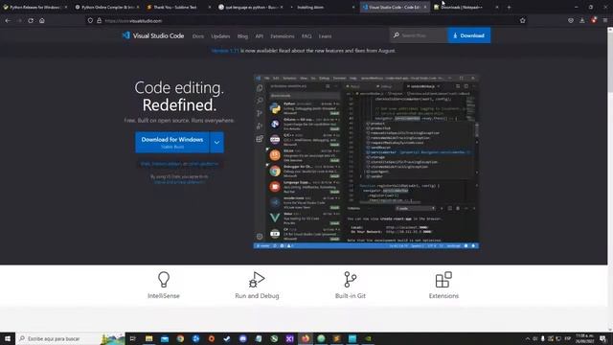Click the Pocket save icon in toolbar
This screenshot has height=345, width=613.
[571, 20]
